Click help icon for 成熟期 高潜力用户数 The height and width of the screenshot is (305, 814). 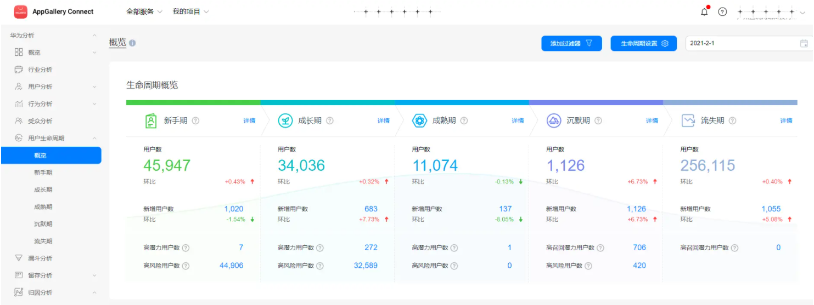(x=454, y=248)
